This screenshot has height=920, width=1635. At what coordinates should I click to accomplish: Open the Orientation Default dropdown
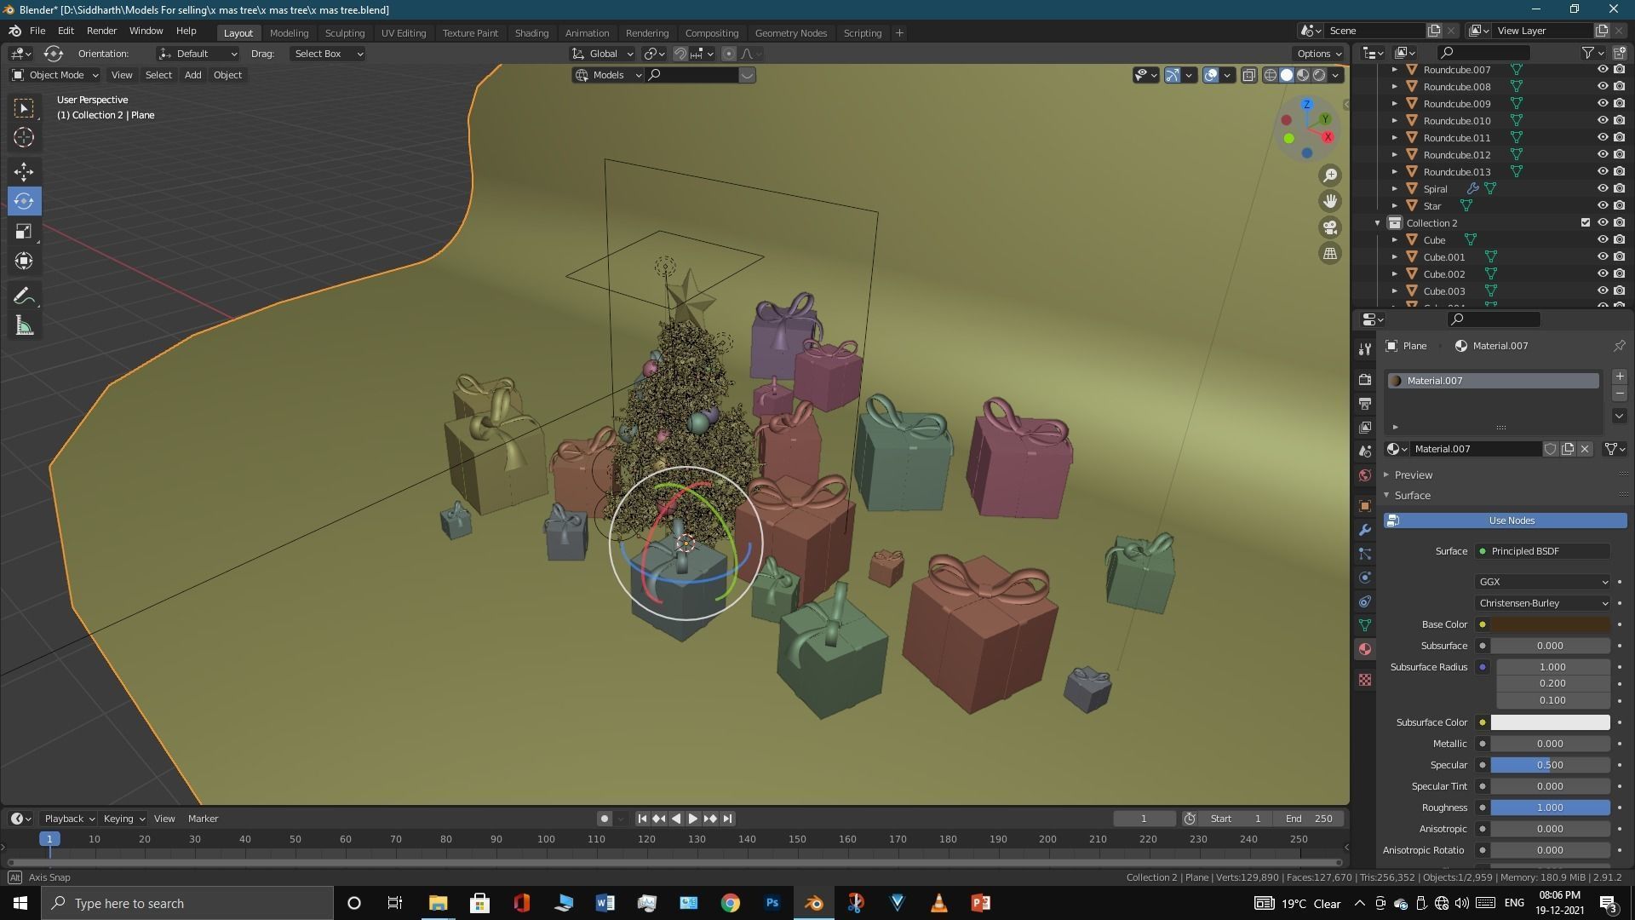pyautogui.click(x=198, y=54)
